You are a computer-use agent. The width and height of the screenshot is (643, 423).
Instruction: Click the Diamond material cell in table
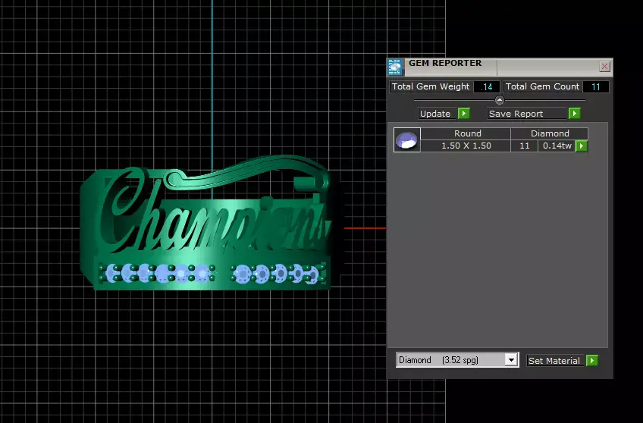pyautogui.click(x=550, y=133)
